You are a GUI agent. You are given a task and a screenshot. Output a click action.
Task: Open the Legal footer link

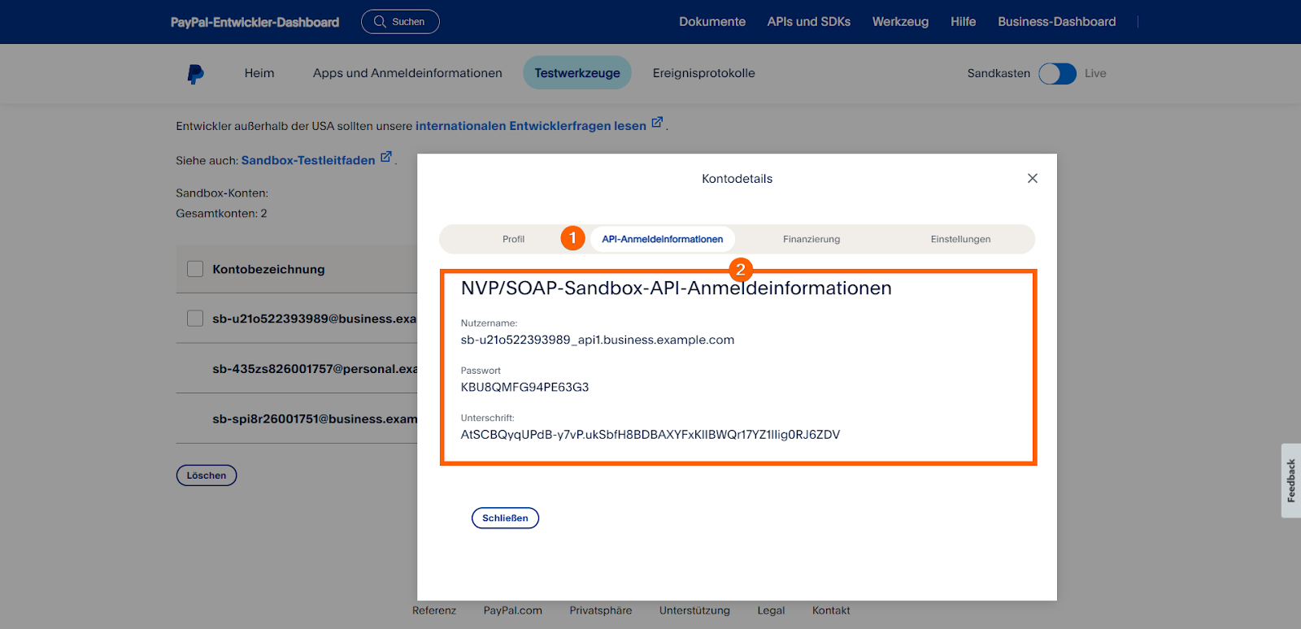pyautogui.click(x=771, y=610)
